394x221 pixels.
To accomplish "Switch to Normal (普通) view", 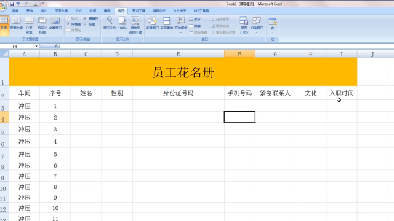I will coord(4,26).
